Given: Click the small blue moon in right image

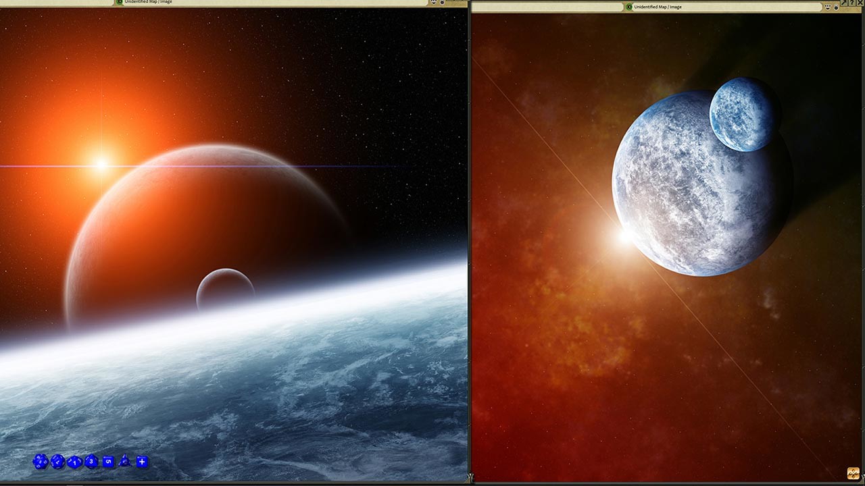Looking at the screenshot, I should click(x=744, y=114).
